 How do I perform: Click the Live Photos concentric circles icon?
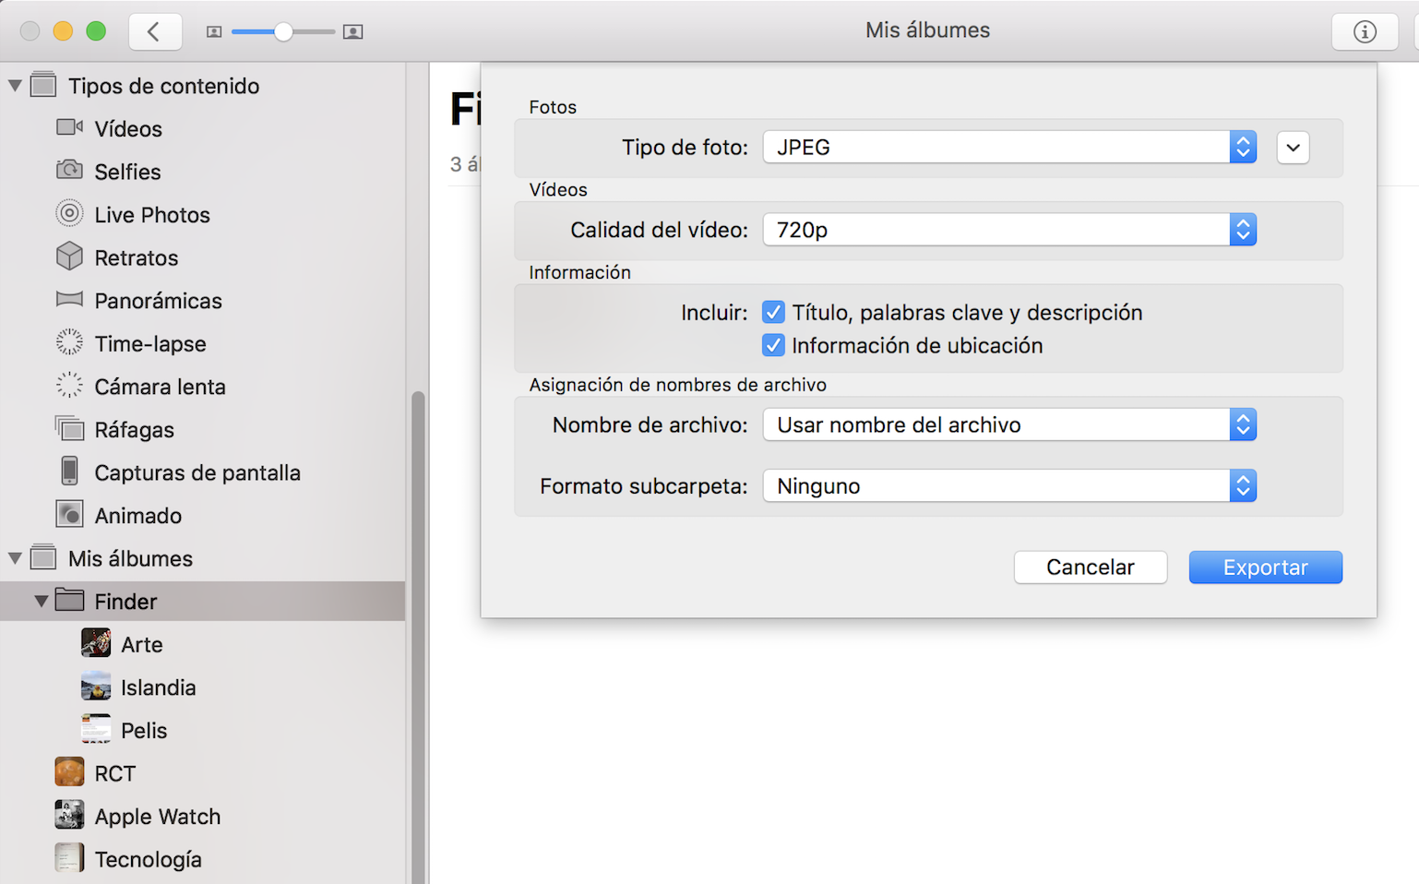tap(69, 214)
